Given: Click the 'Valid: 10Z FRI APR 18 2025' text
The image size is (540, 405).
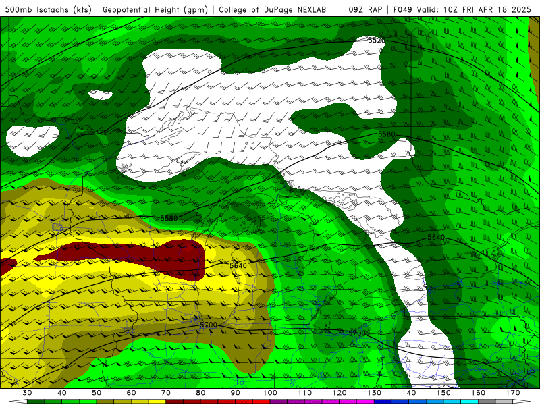Looking at the screenshot, I should click(x=474, y=9).
